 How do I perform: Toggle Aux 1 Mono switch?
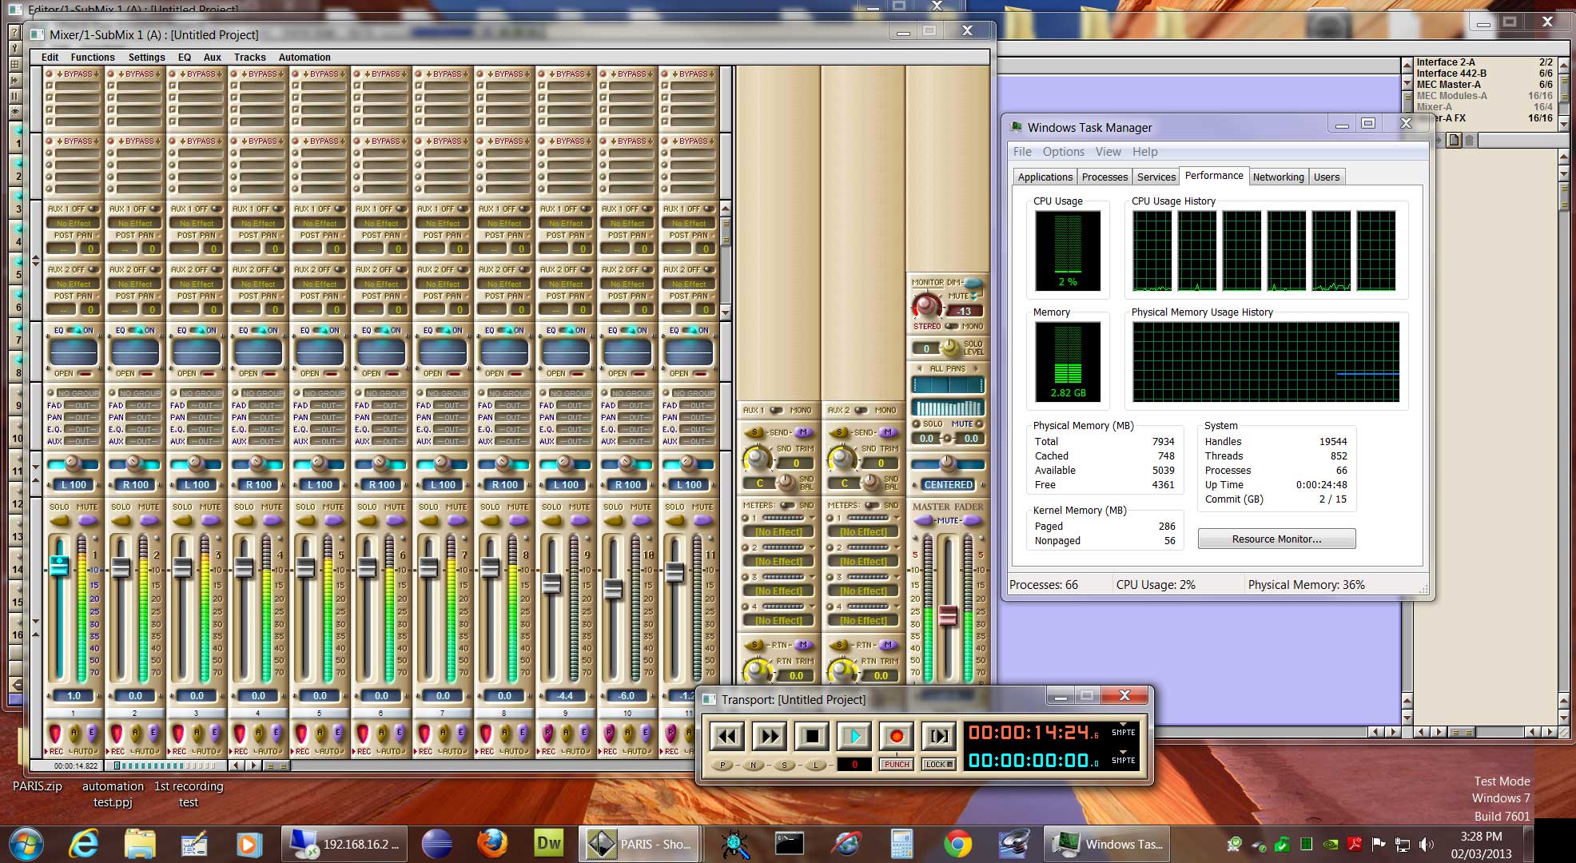tap(776, 411)
